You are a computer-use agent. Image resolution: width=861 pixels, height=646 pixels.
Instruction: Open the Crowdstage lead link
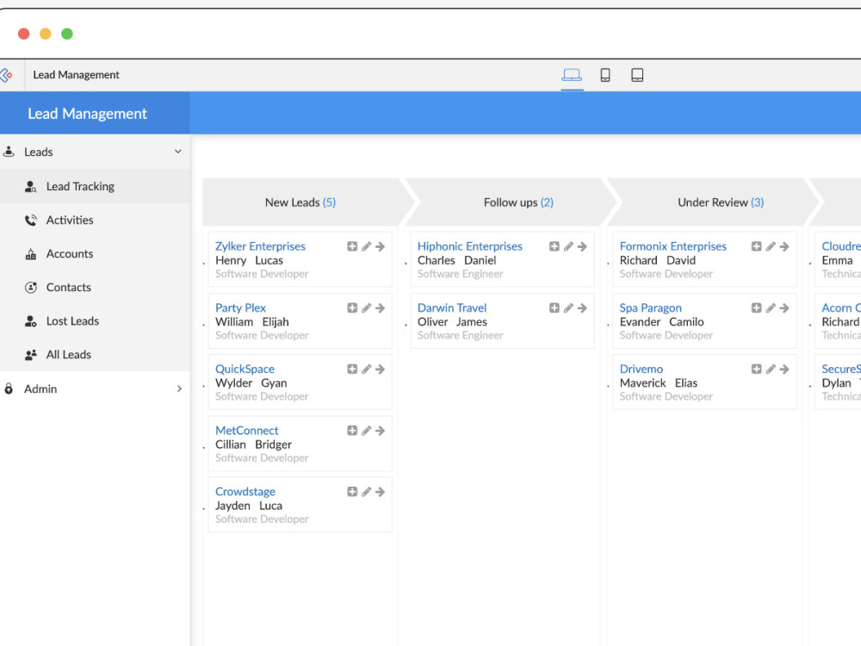245,491
